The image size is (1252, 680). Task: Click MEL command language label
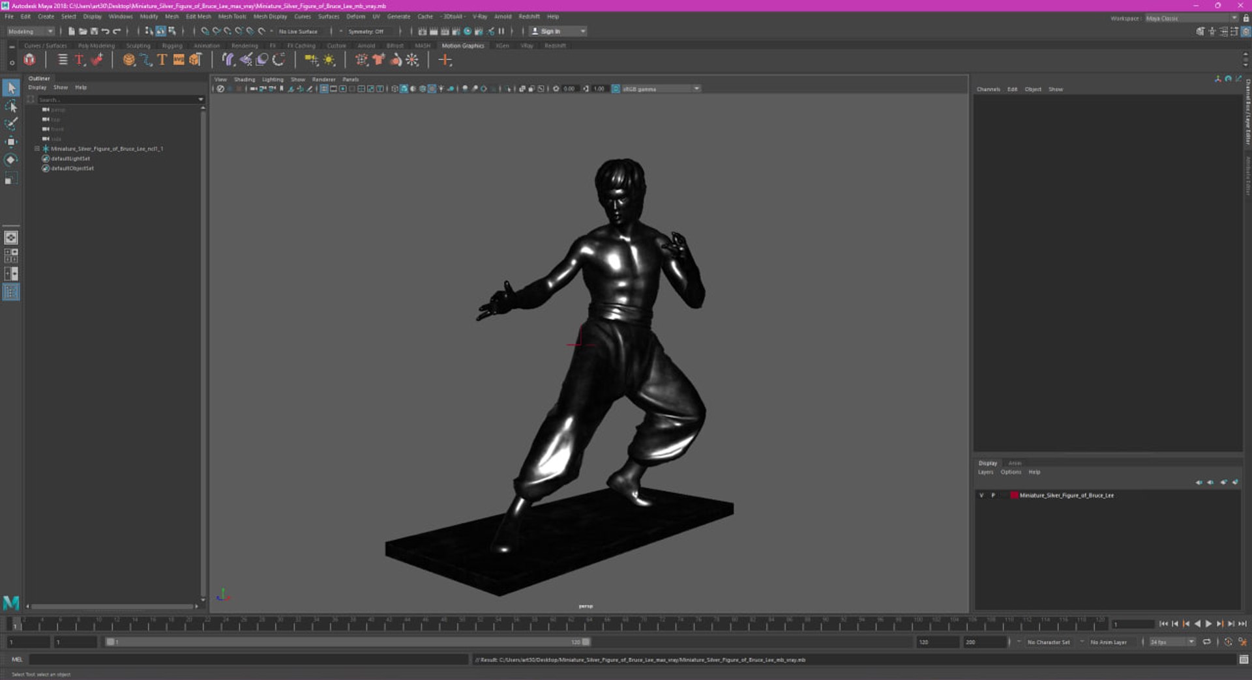coord(17,660)
